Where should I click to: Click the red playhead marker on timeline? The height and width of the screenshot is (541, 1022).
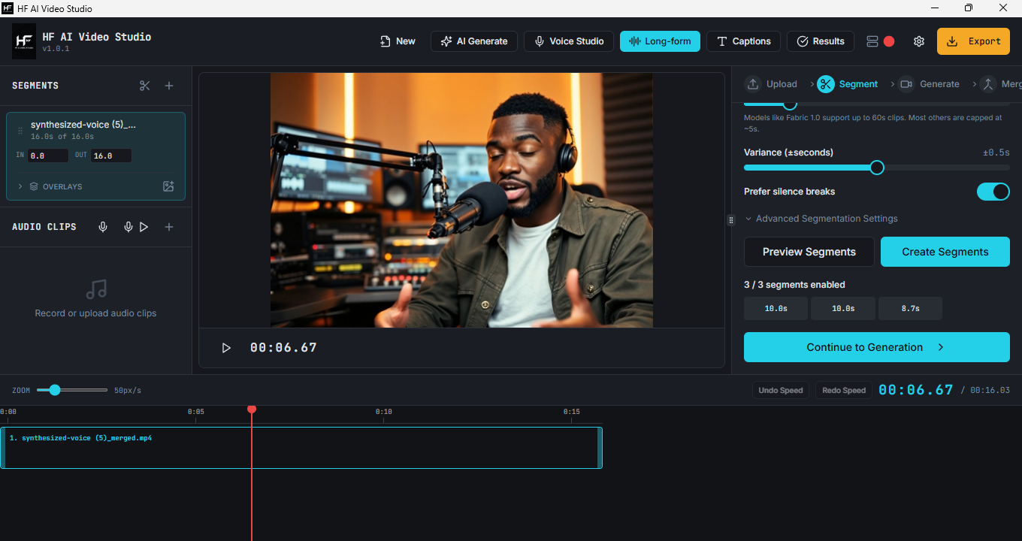click(x=252, y=409)
